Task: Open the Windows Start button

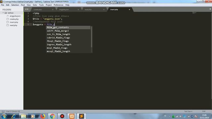Action: click(x=4, y=116)
